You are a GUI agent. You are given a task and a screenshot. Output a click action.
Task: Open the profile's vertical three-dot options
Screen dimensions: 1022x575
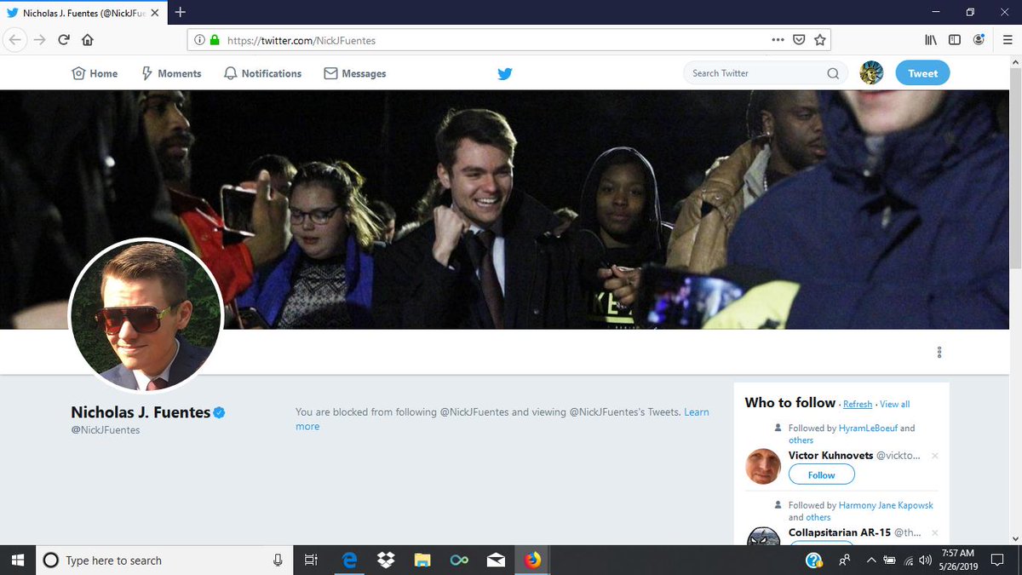pyautogui.click(x=939, y=352)
